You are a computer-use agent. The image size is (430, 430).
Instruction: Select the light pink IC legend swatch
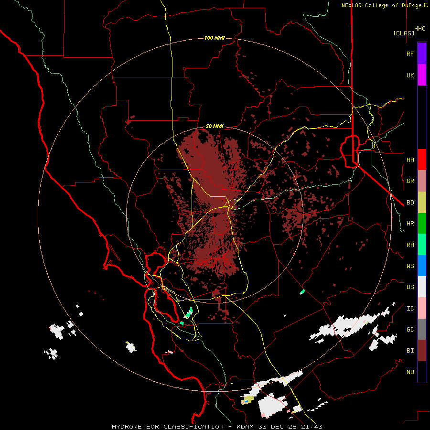pos(422,308)
